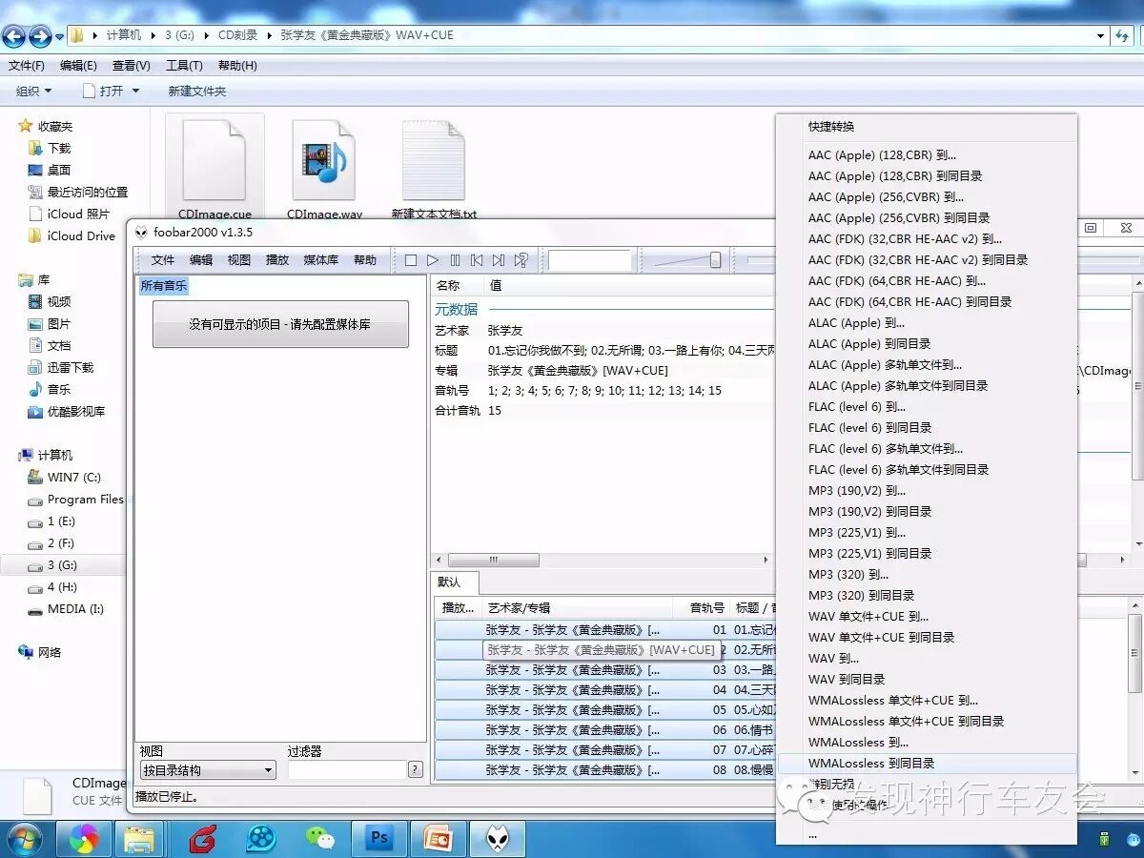Open Explorer 工具(T) menu
Screen dimensions: 1144x858
(x=184, y=66)
